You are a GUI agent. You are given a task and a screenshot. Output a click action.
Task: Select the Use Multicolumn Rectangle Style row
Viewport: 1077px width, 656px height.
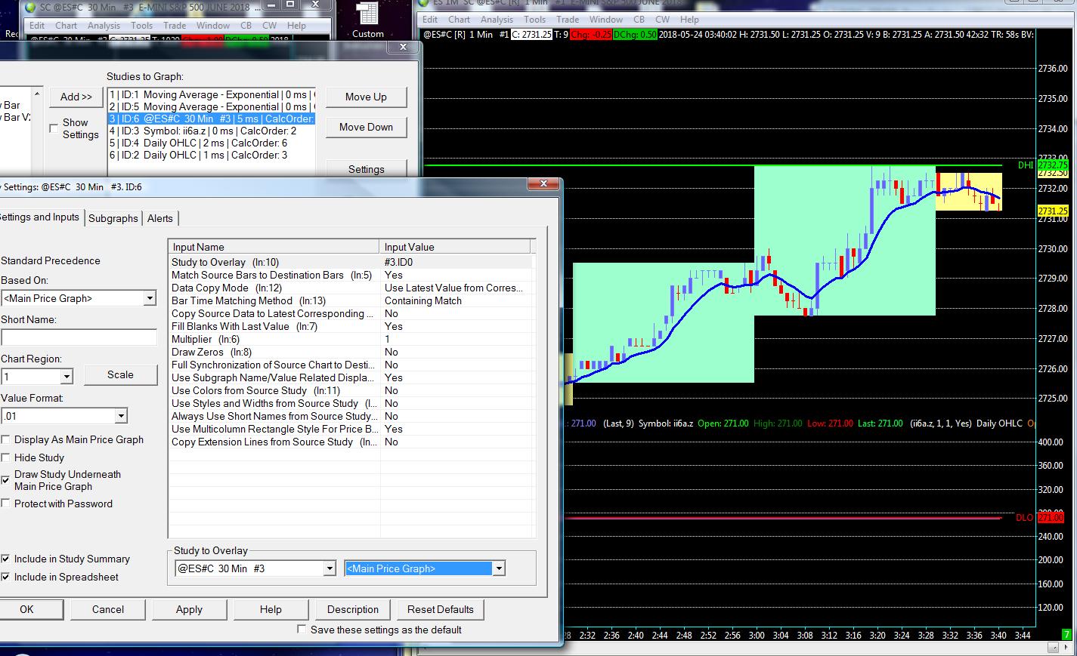[351, 429]
